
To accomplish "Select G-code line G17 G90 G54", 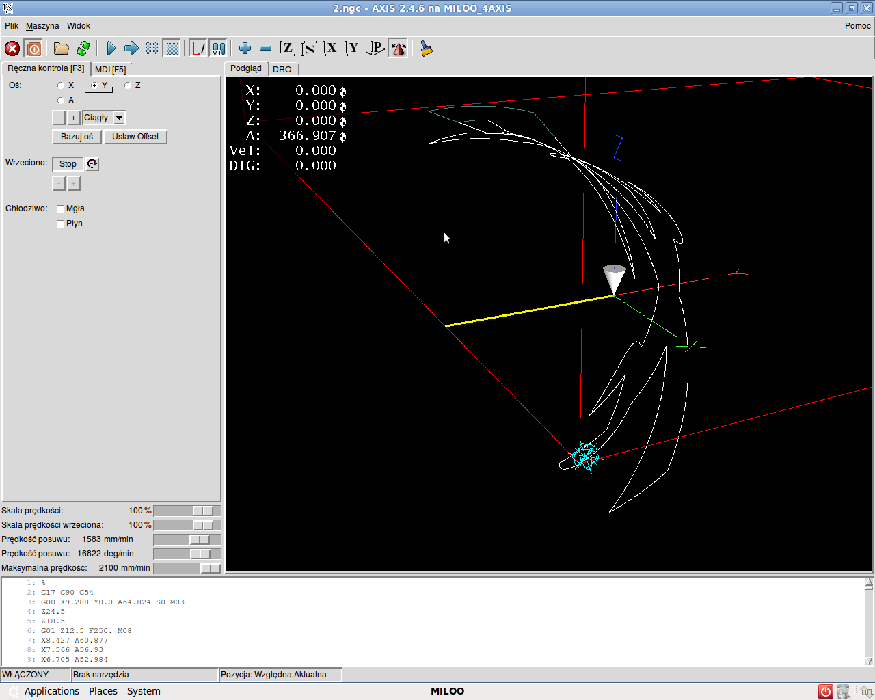I will pos(67,593).
